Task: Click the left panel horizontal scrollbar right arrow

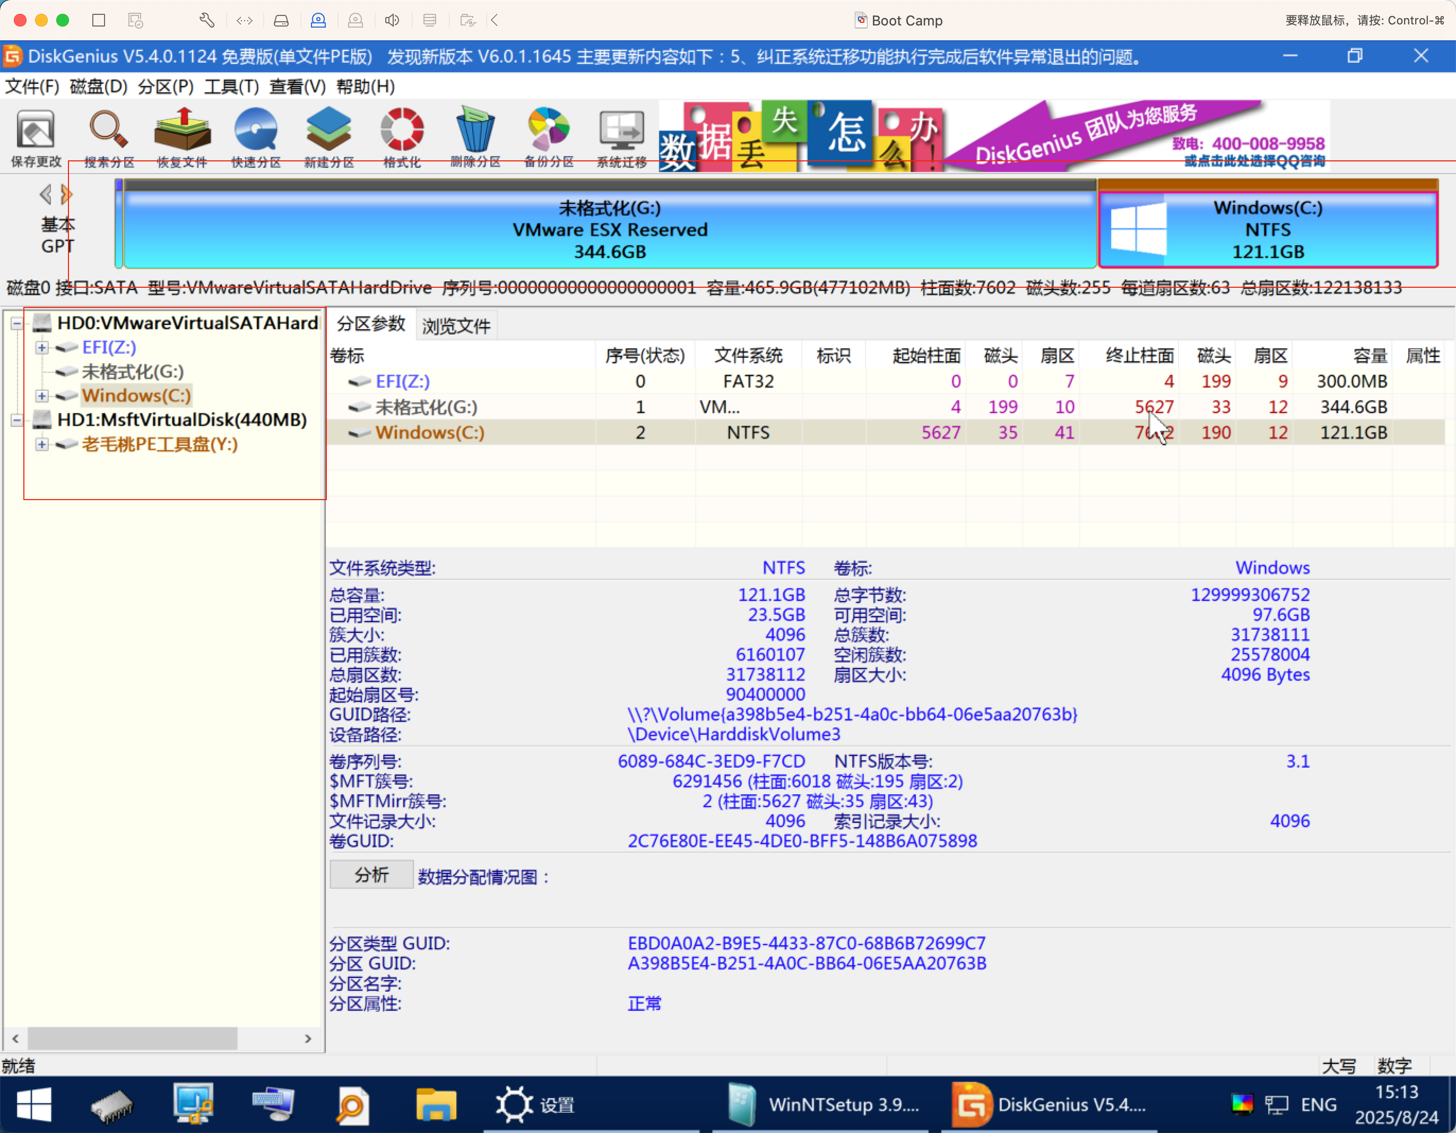Action: [x=308, y=1038]
